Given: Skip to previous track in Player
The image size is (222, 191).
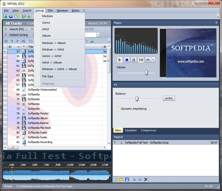Looking at the screenshot, I should click(x=141, y=60).
